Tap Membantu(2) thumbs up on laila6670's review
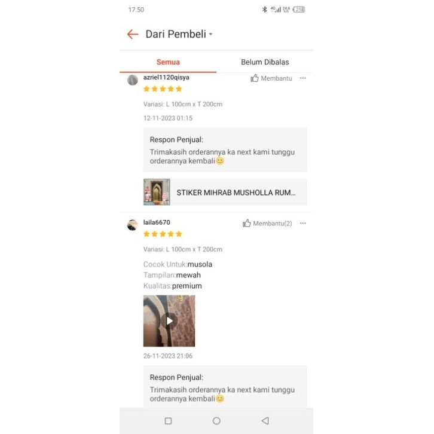The height and width of the screenshot is (434, 434). coord(267,224)
